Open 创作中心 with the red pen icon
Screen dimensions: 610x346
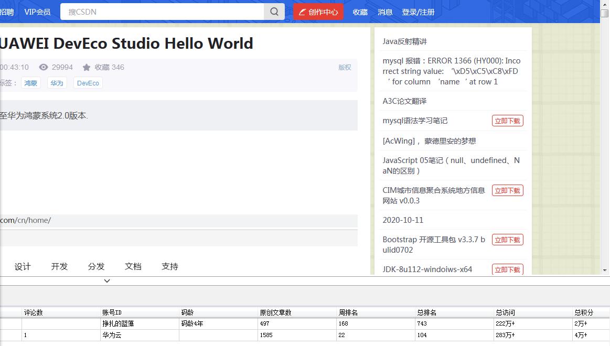(318, 11)
